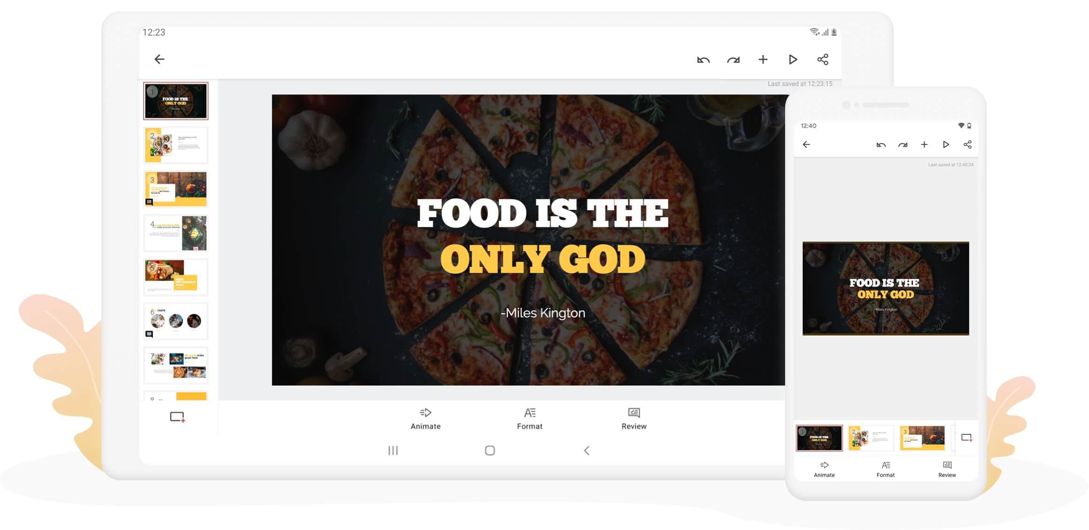Tap the back arrow on the phone

(x=806, y=144)
